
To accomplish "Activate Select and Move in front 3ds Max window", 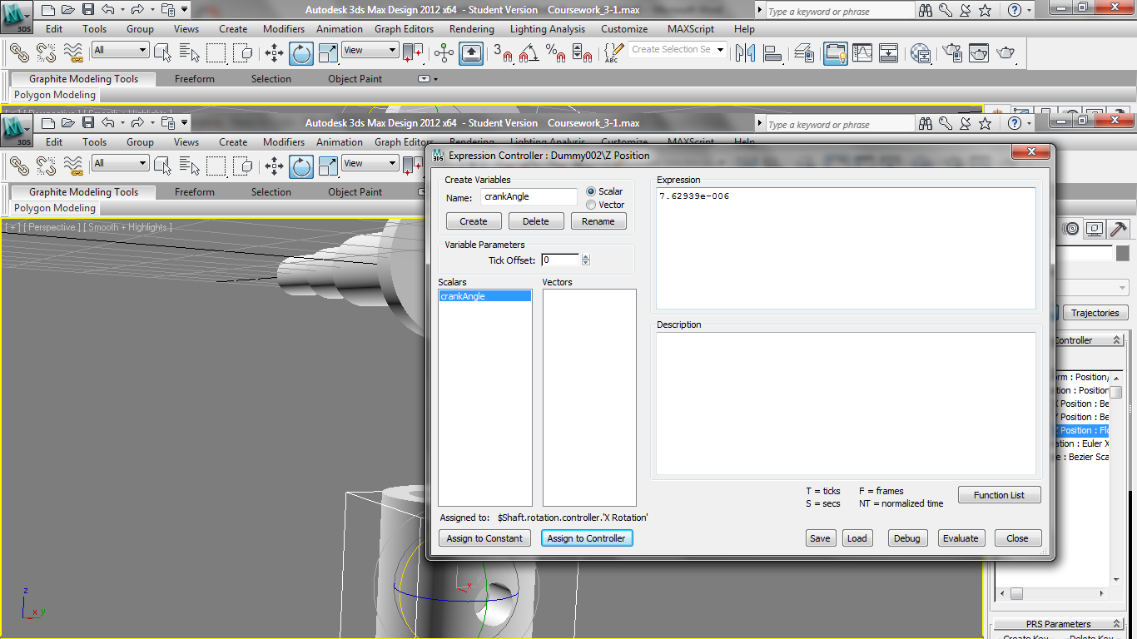I will tap(274, 166).
